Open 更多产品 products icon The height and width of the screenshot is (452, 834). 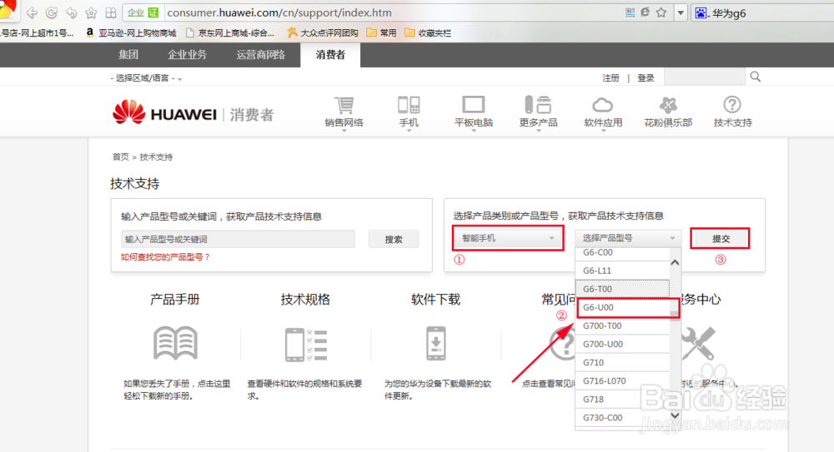coord(538,105)
